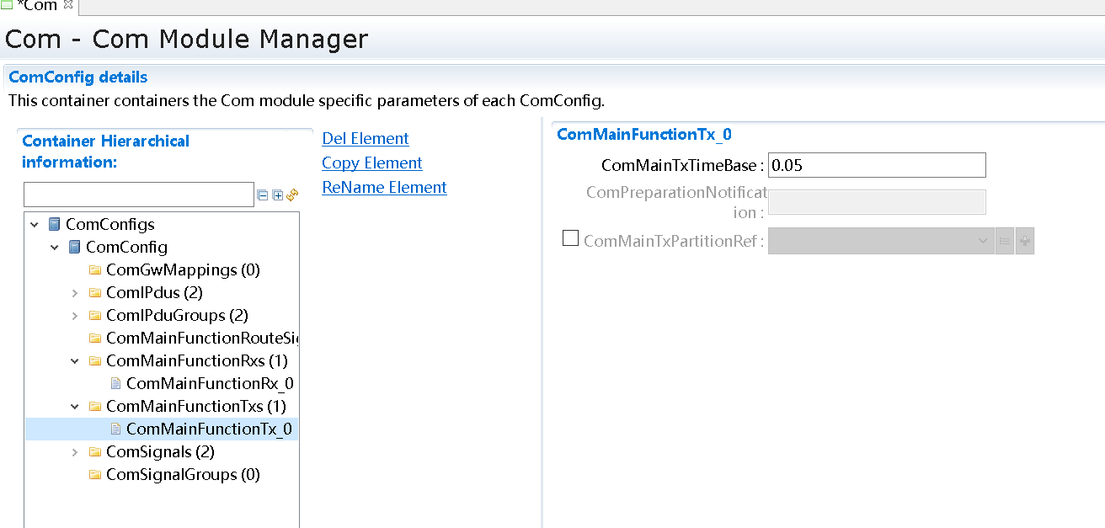Expand the ComIPduGroups (2) node
The width and height of the screenshot is (1105, 528).
pos(75,316)
